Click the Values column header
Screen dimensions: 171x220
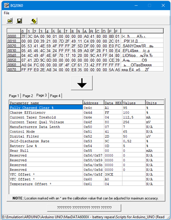tap(134, 103)
